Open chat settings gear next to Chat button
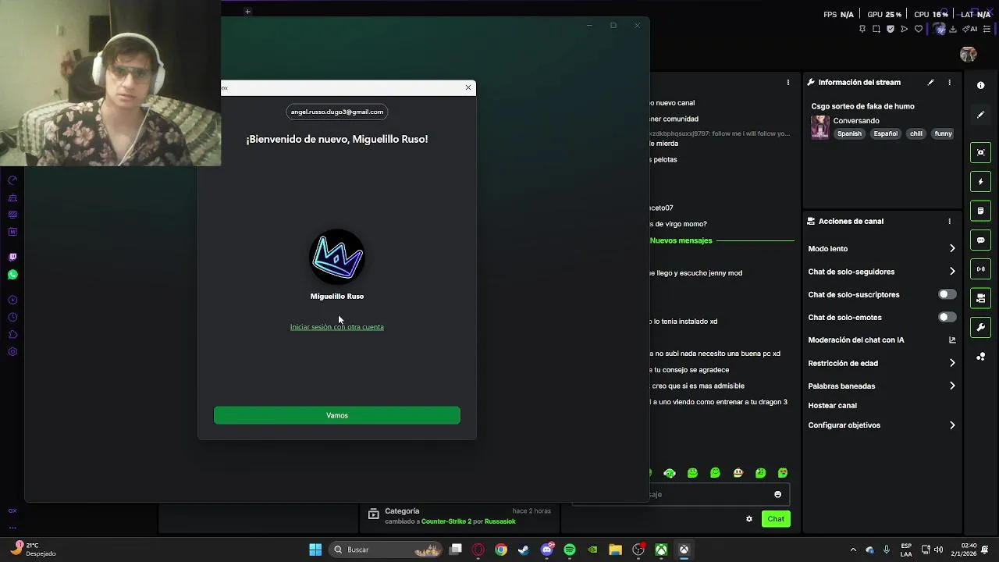The image size is (999, 562). tap(749, 519)
